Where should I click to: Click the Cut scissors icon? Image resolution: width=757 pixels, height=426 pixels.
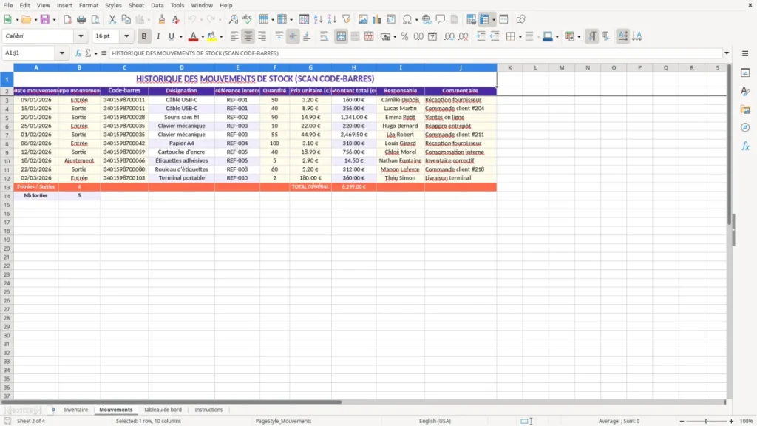[112, 19]
